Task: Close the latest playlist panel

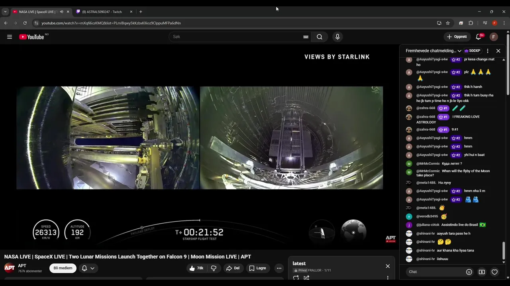Action: [x=388, y=266]
